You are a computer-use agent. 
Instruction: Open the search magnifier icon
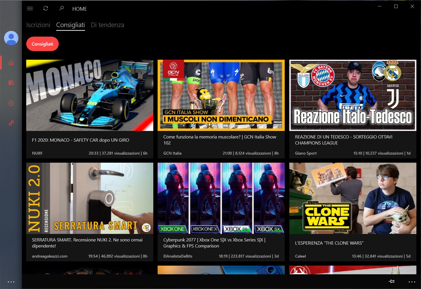point(61,8)
